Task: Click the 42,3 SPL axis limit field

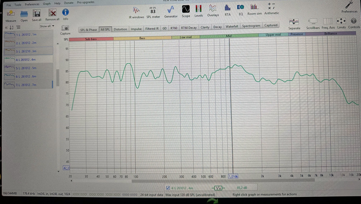Action: click(x=66, y=168)
